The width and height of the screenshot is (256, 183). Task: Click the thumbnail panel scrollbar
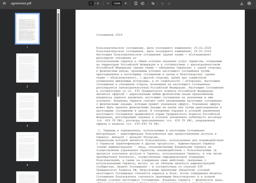[58, 55]
